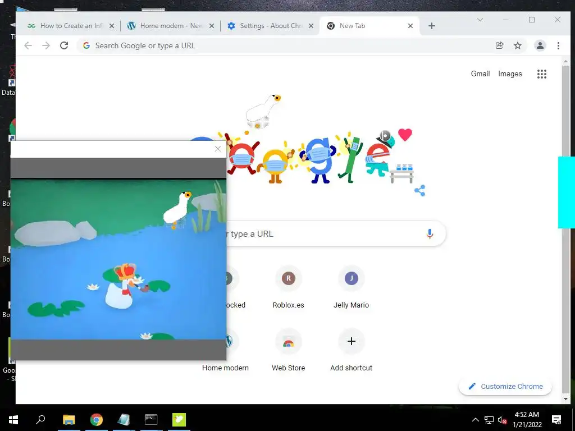Share this page icon in address bar
575x431 pixels.
tap(499, 45)
